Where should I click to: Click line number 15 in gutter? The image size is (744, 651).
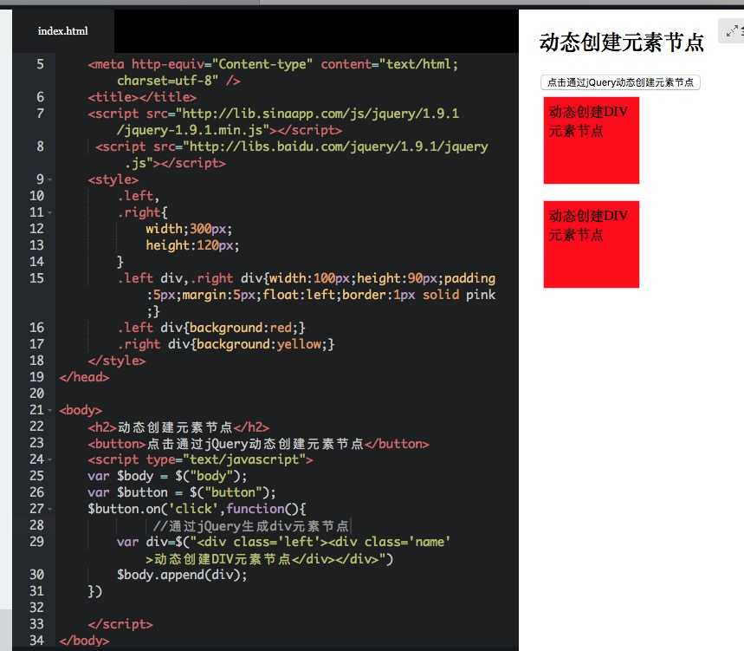[36, 278]
